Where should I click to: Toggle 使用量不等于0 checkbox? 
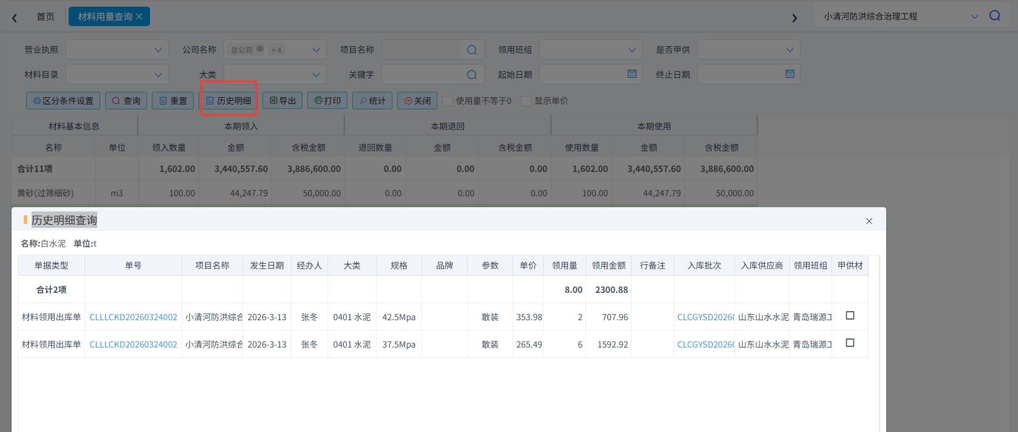pyautogui.click(x=448, y=101)
